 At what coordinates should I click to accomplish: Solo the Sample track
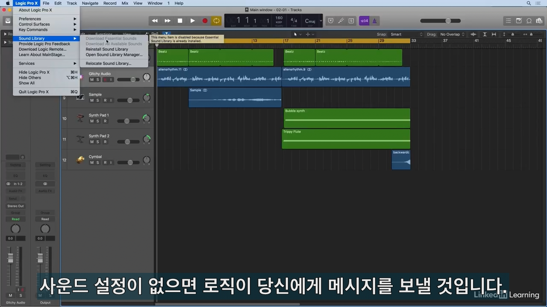click(x=98, y=101)
